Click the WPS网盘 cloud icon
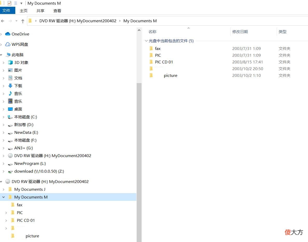The image size is (308, 242). (8, 44)
